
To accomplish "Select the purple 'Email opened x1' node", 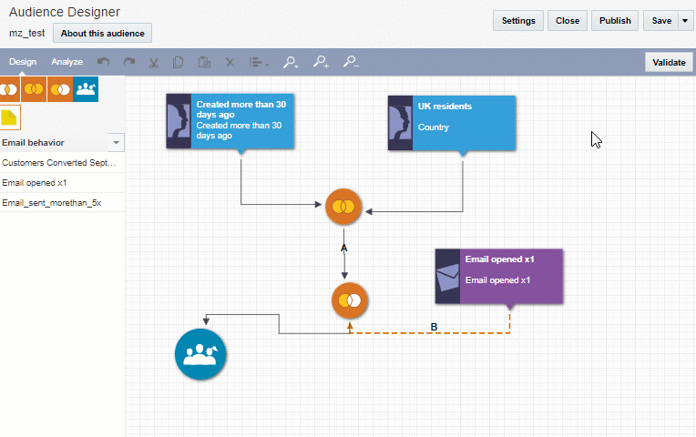I will coord(499,277).
